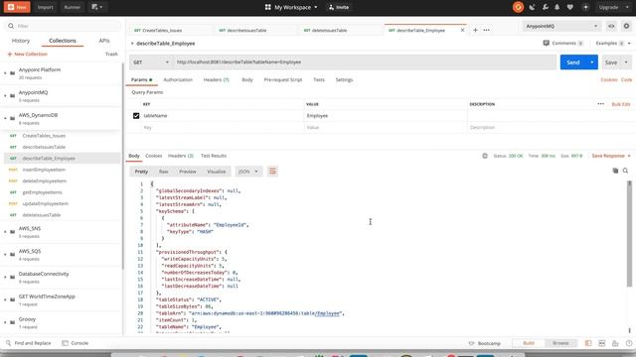Open the updateEmployeeItem request
This screenshot has height=357, width=636.
click(63, 203)
